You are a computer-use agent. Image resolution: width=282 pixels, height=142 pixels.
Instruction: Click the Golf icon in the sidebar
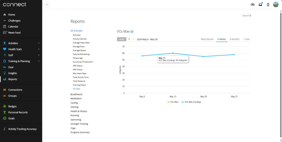pos(5,55)
